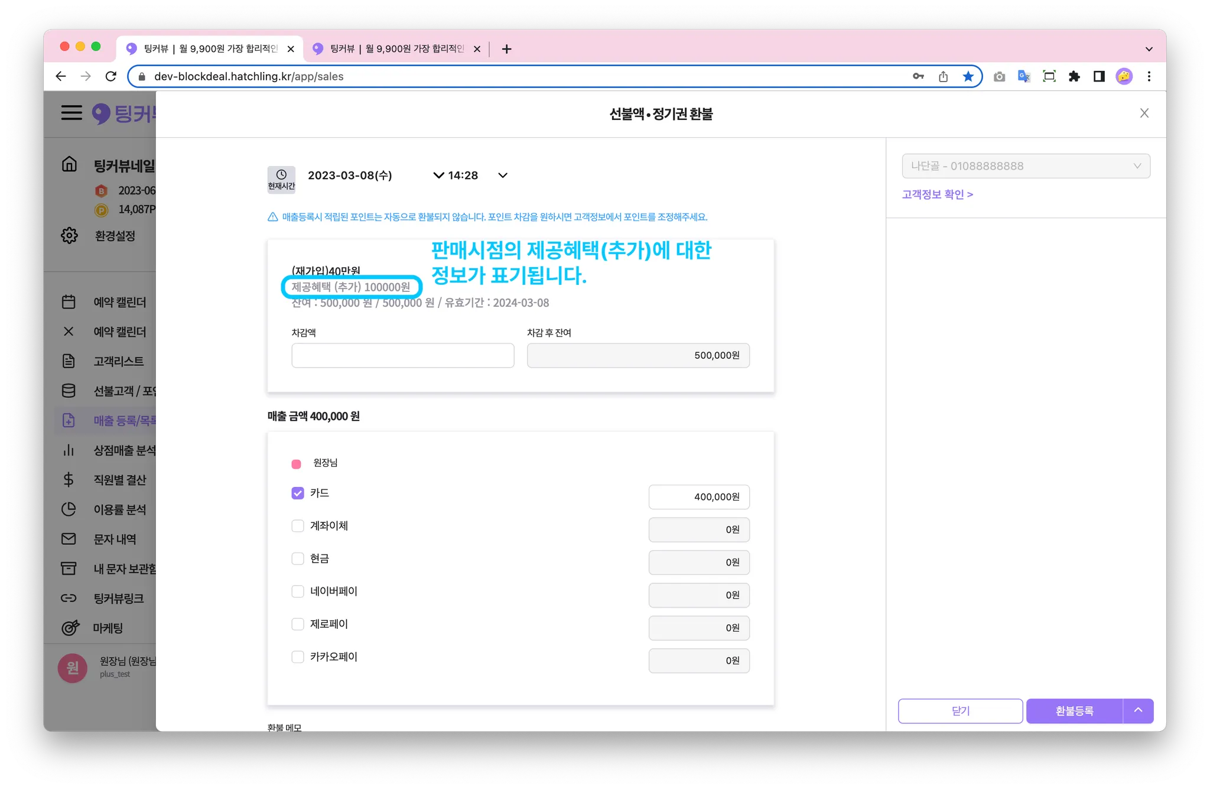1210x789 pixels.
Task: Open the Chrome extensions puzzle icon
Action: pos(1074,76)
